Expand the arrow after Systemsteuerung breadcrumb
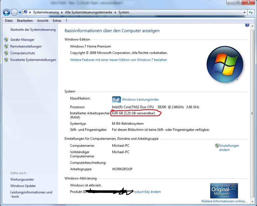This screenshot has height=206, width=257. [x=62, y=12]
